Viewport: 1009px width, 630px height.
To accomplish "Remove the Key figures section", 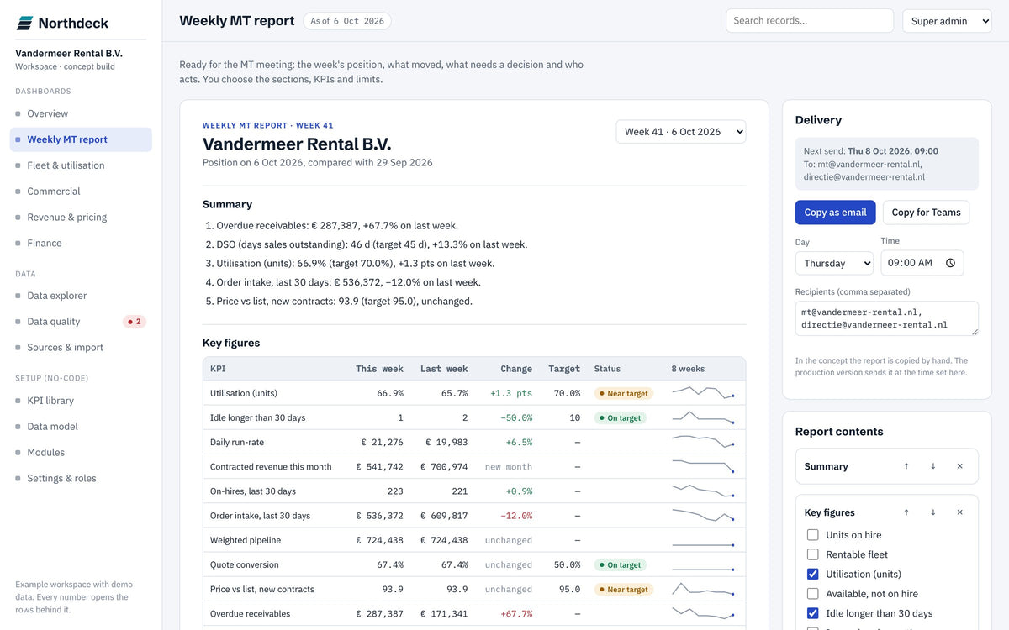I will tap(959, 512).
